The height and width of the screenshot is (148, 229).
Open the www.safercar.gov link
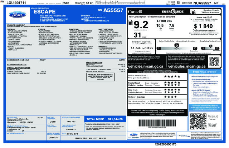coord(157,115)
